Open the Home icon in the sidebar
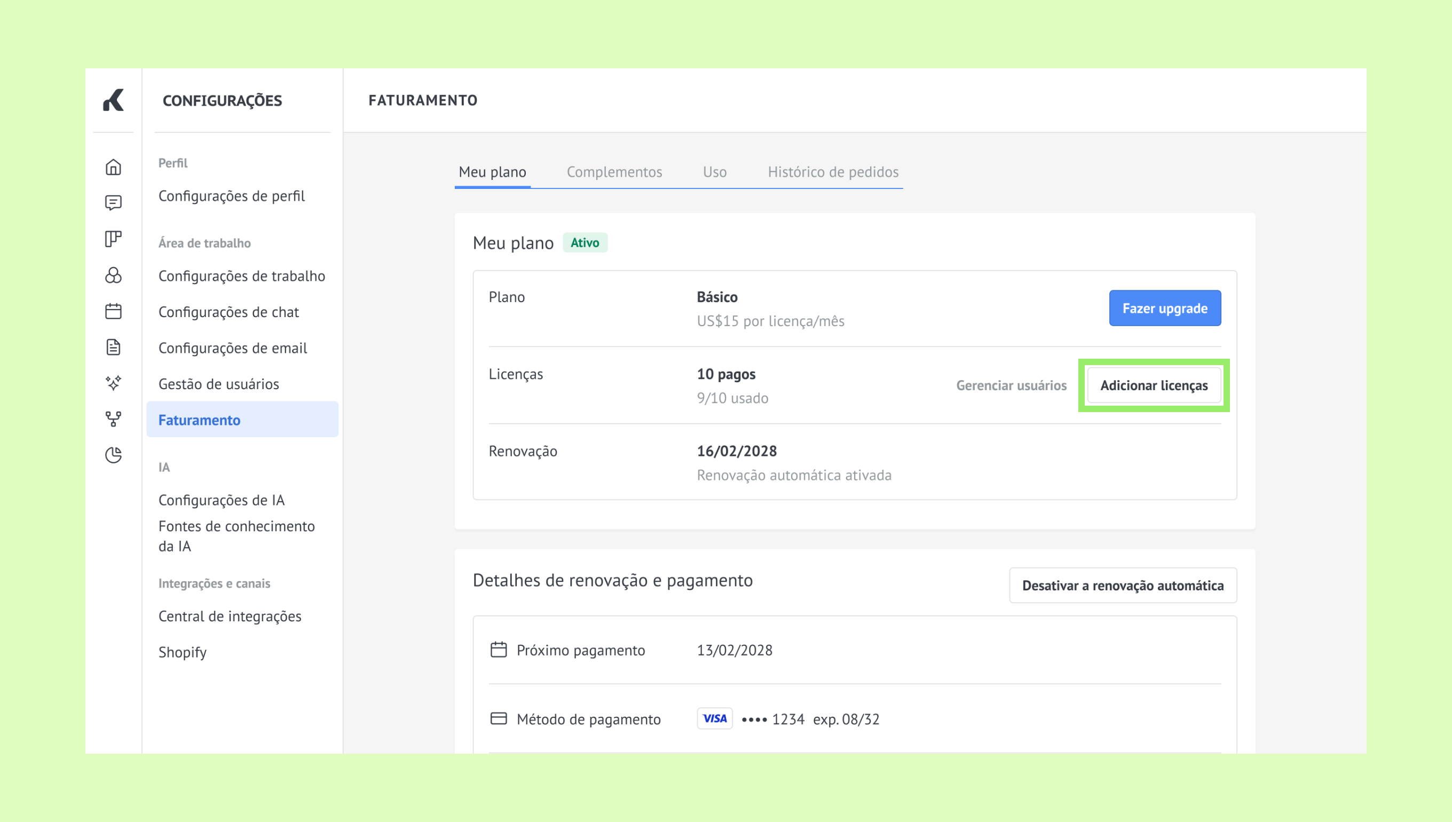Image resolution: width=1452 pixels, height=822 pixels. click(114, 167)
